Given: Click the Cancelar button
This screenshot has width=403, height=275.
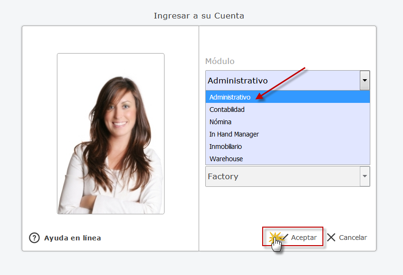Looking at the screenshot, I should 347,238.
